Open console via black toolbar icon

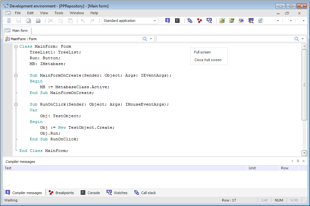click(x=177, y=21)
